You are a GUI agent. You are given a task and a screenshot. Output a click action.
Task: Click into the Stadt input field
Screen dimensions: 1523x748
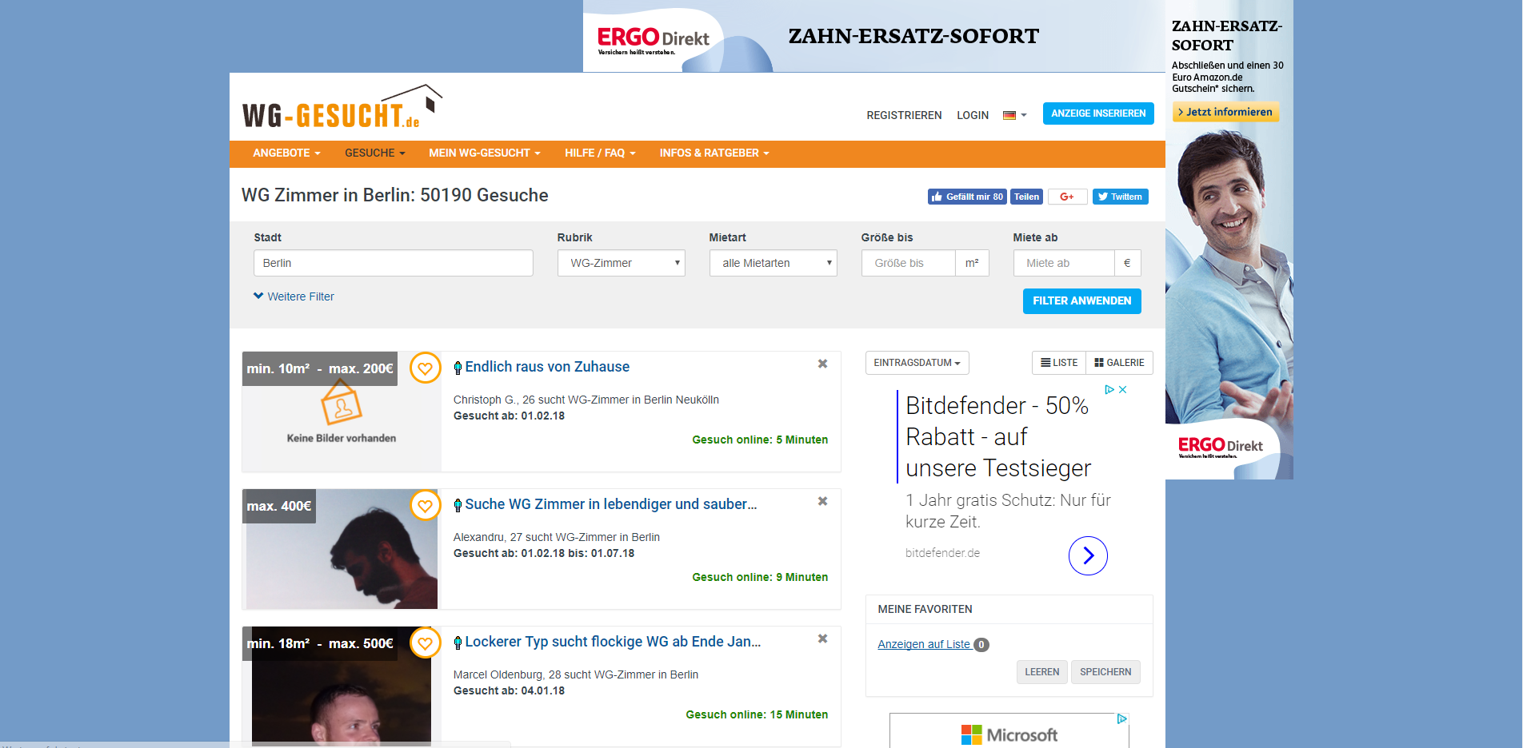click(393, 263)
